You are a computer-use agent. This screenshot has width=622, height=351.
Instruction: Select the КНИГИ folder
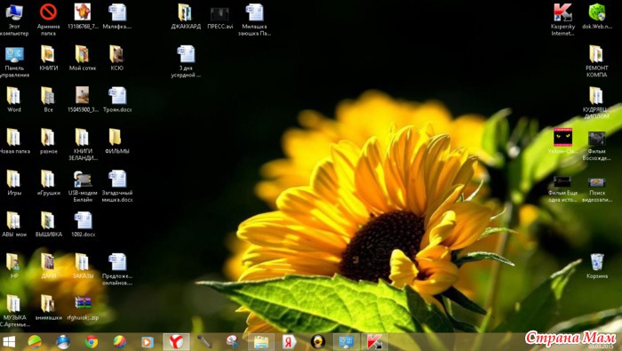tap(48, 58)
